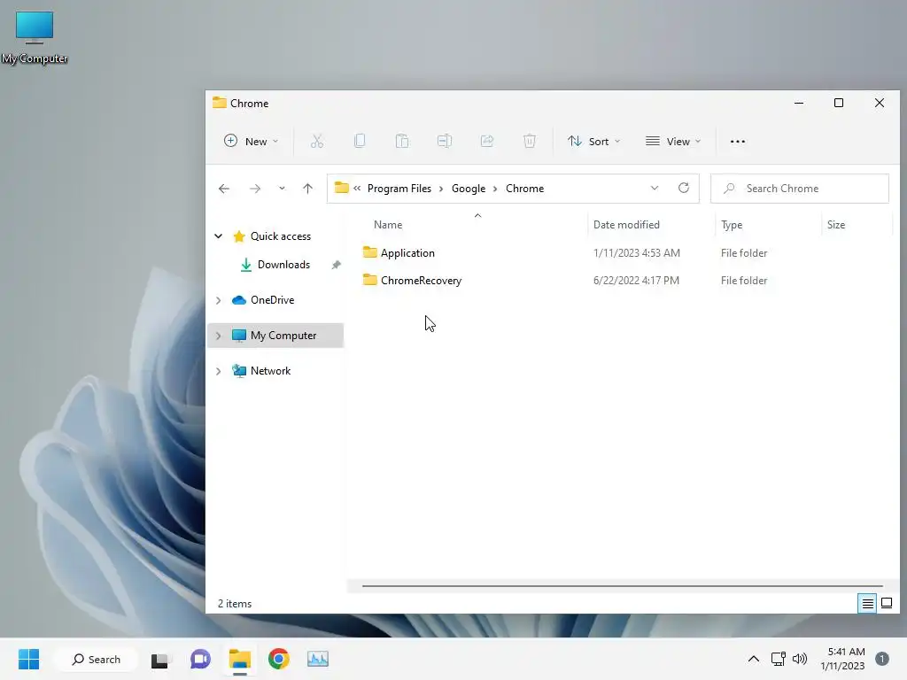Expand the address bar history dropdown

pos(655,188)
